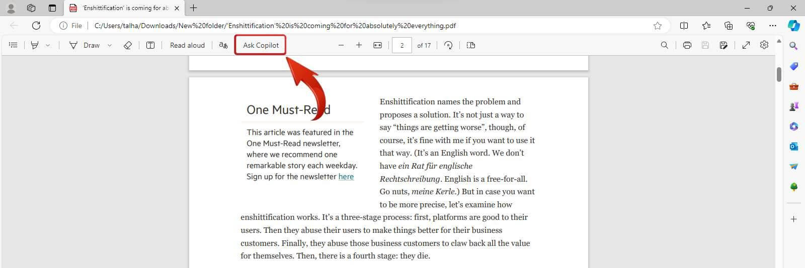Close the 'Enshittification' tab
The width and height of the screenshot is (805, 268).
pos(177,8)
